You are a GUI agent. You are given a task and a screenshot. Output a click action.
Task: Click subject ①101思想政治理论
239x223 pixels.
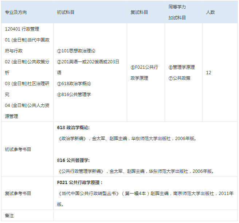coord(76,51)
